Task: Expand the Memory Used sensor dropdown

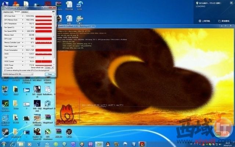Action: [23, 35]
